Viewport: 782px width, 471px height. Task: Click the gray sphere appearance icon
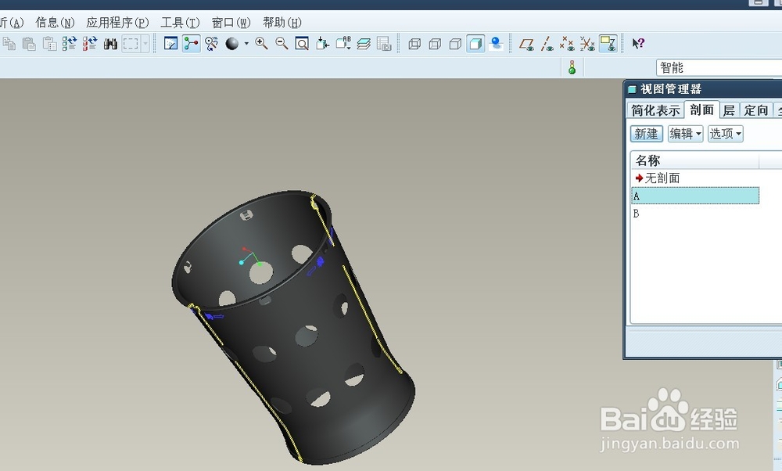pyautogui.click(x=232, y=44)
